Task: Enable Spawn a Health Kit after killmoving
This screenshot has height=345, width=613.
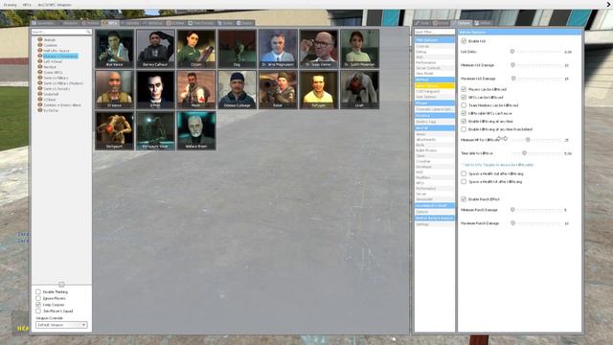Action: click(464, 182)
